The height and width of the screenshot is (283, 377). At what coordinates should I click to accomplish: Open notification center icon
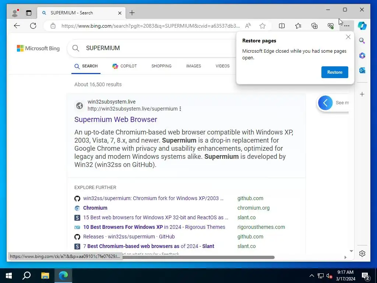coord(366,276)
